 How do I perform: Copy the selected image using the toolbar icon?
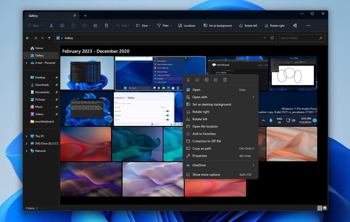coord(62,25)
